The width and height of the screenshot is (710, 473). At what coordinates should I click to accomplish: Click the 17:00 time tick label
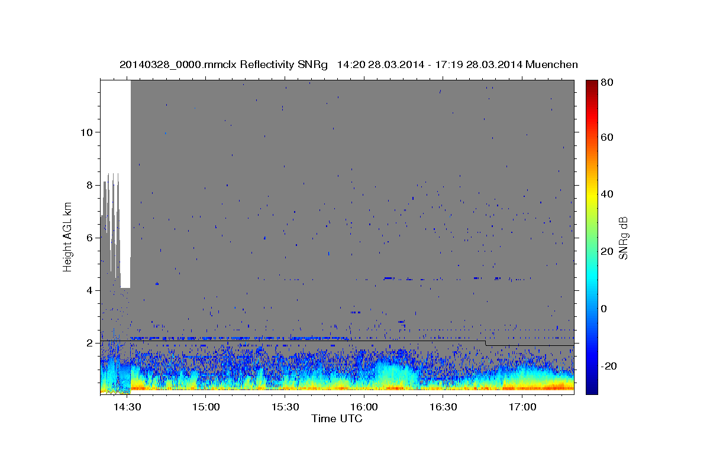(x=522, y=407)
